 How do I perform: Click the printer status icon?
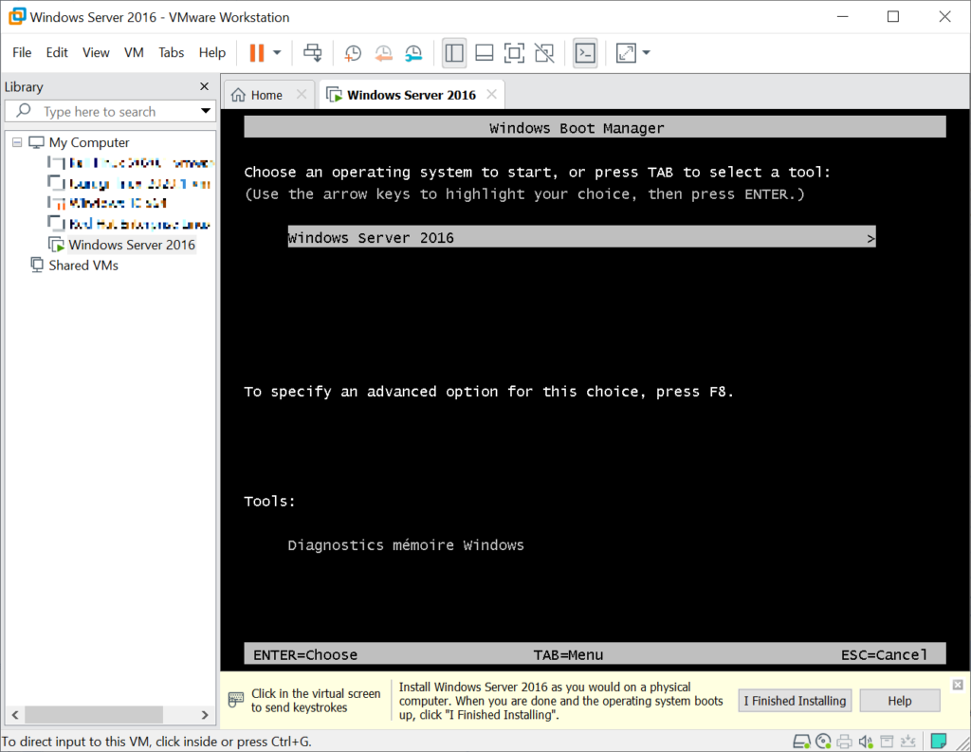click(845, 742)
